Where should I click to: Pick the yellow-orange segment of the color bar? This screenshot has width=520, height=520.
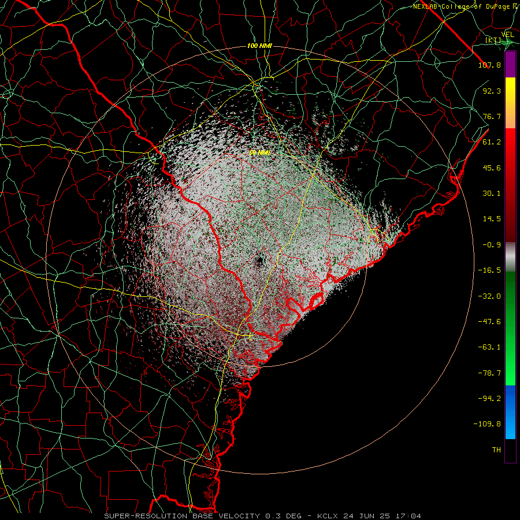[x=510, y=103]
